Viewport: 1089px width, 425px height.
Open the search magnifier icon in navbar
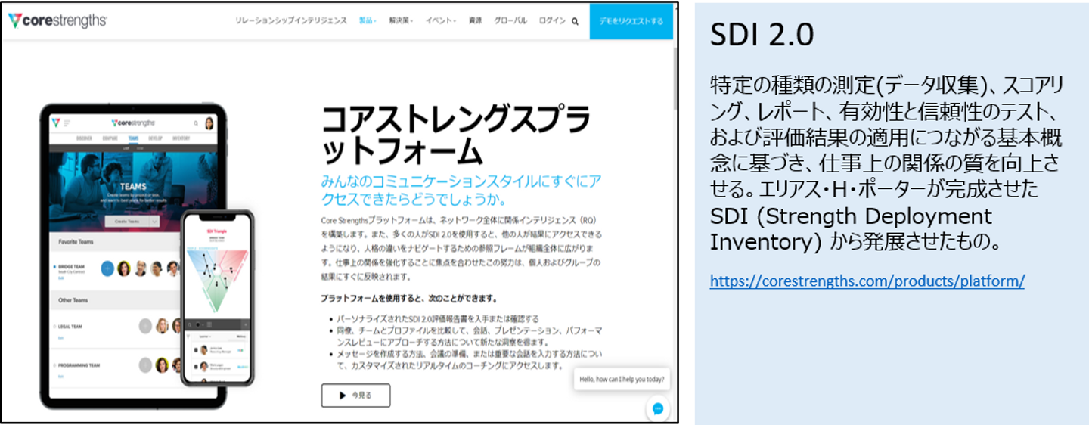575,21
